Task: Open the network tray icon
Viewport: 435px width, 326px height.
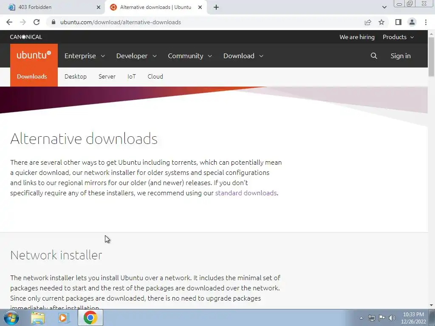Action: click(371, 318)
